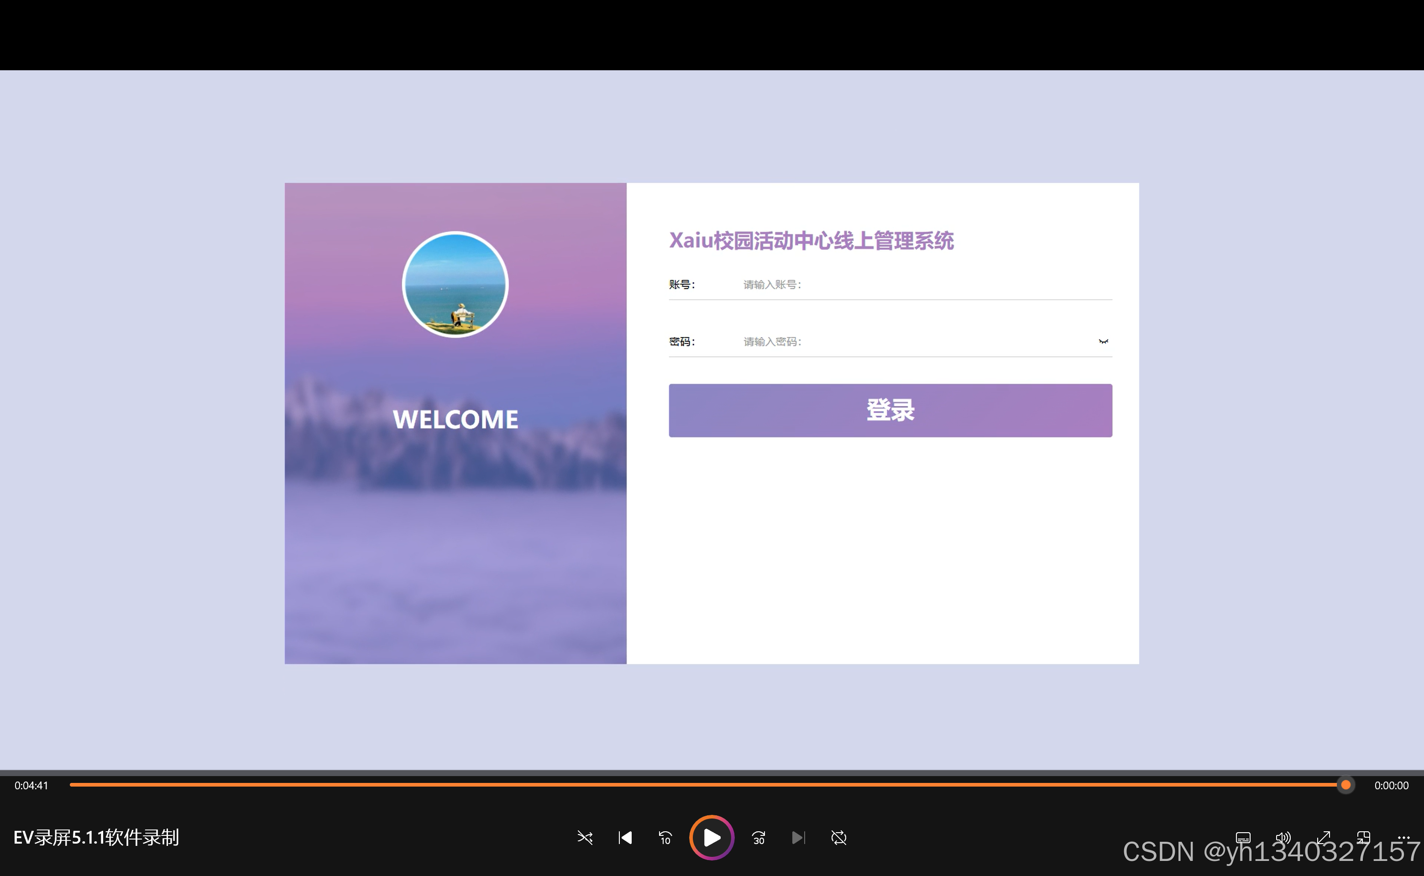Image resolution: width=1424 pixels, height=876 pixels.
Task: Click the WELCOME text
Action: [455, 419]
